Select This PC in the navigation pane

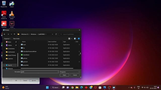click(10, 65)
